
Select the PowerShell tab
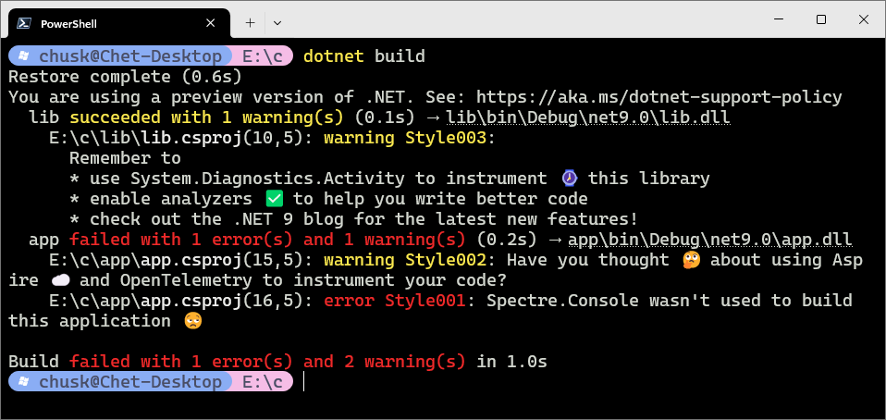click(119, 23)
